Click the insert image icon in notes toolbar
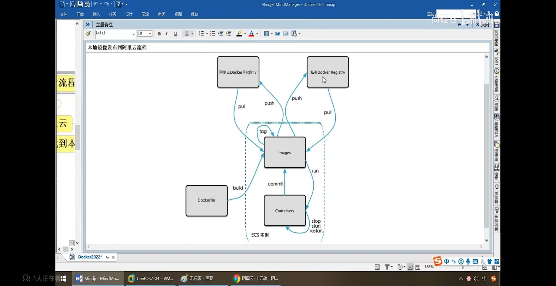The width and height of the screenshot is (556, 286). click(x=286, y=34)
